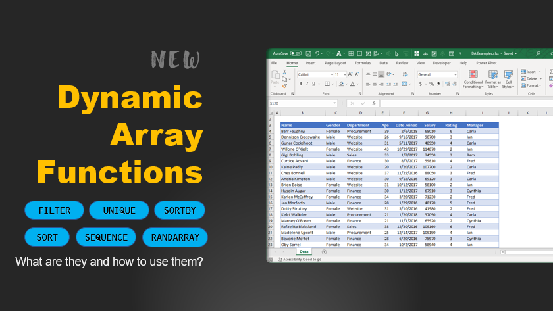Click the Copy icon in Clipboard group
The height and width of the screenshot is (311, 553).
point(284,80)
